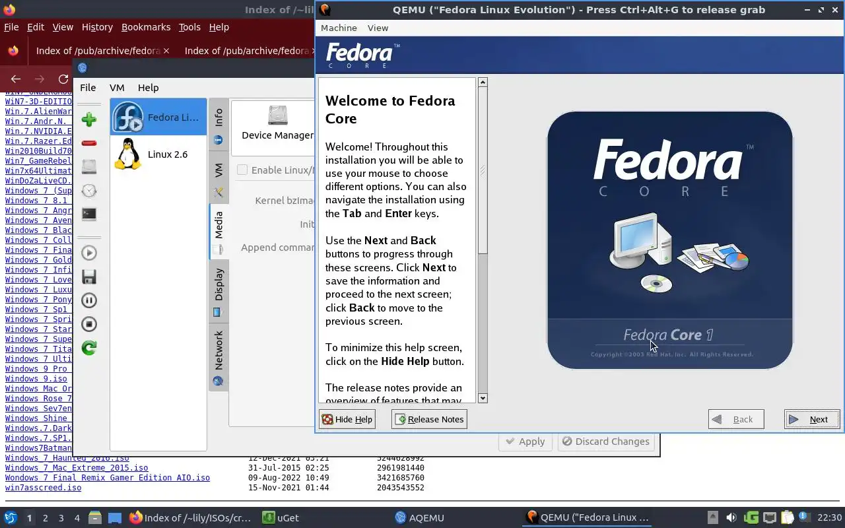
Task: Click the uGet taskbar entry
Action: point(281,518)
